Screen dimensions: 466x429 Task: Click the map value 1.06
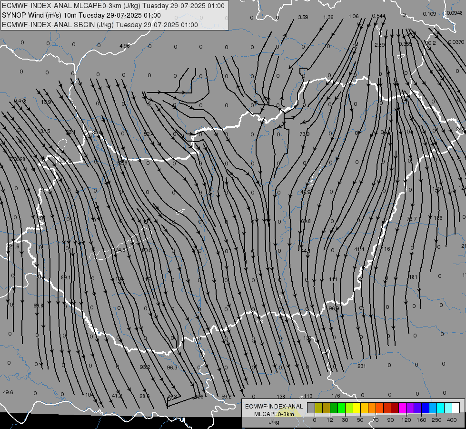354,16
